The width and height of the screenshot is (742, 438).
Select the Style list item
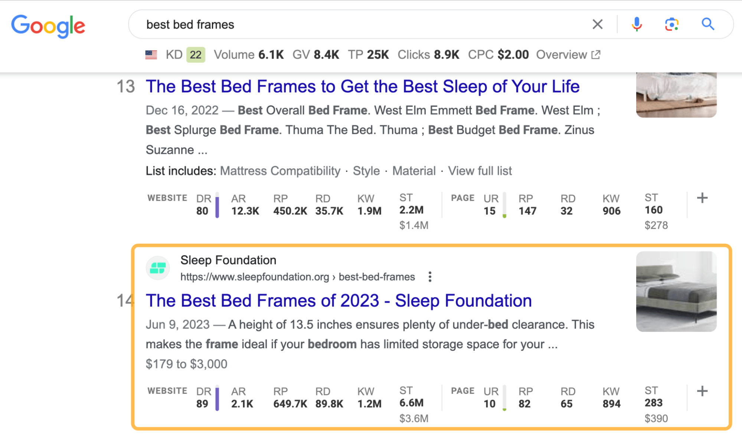point(366,171)
